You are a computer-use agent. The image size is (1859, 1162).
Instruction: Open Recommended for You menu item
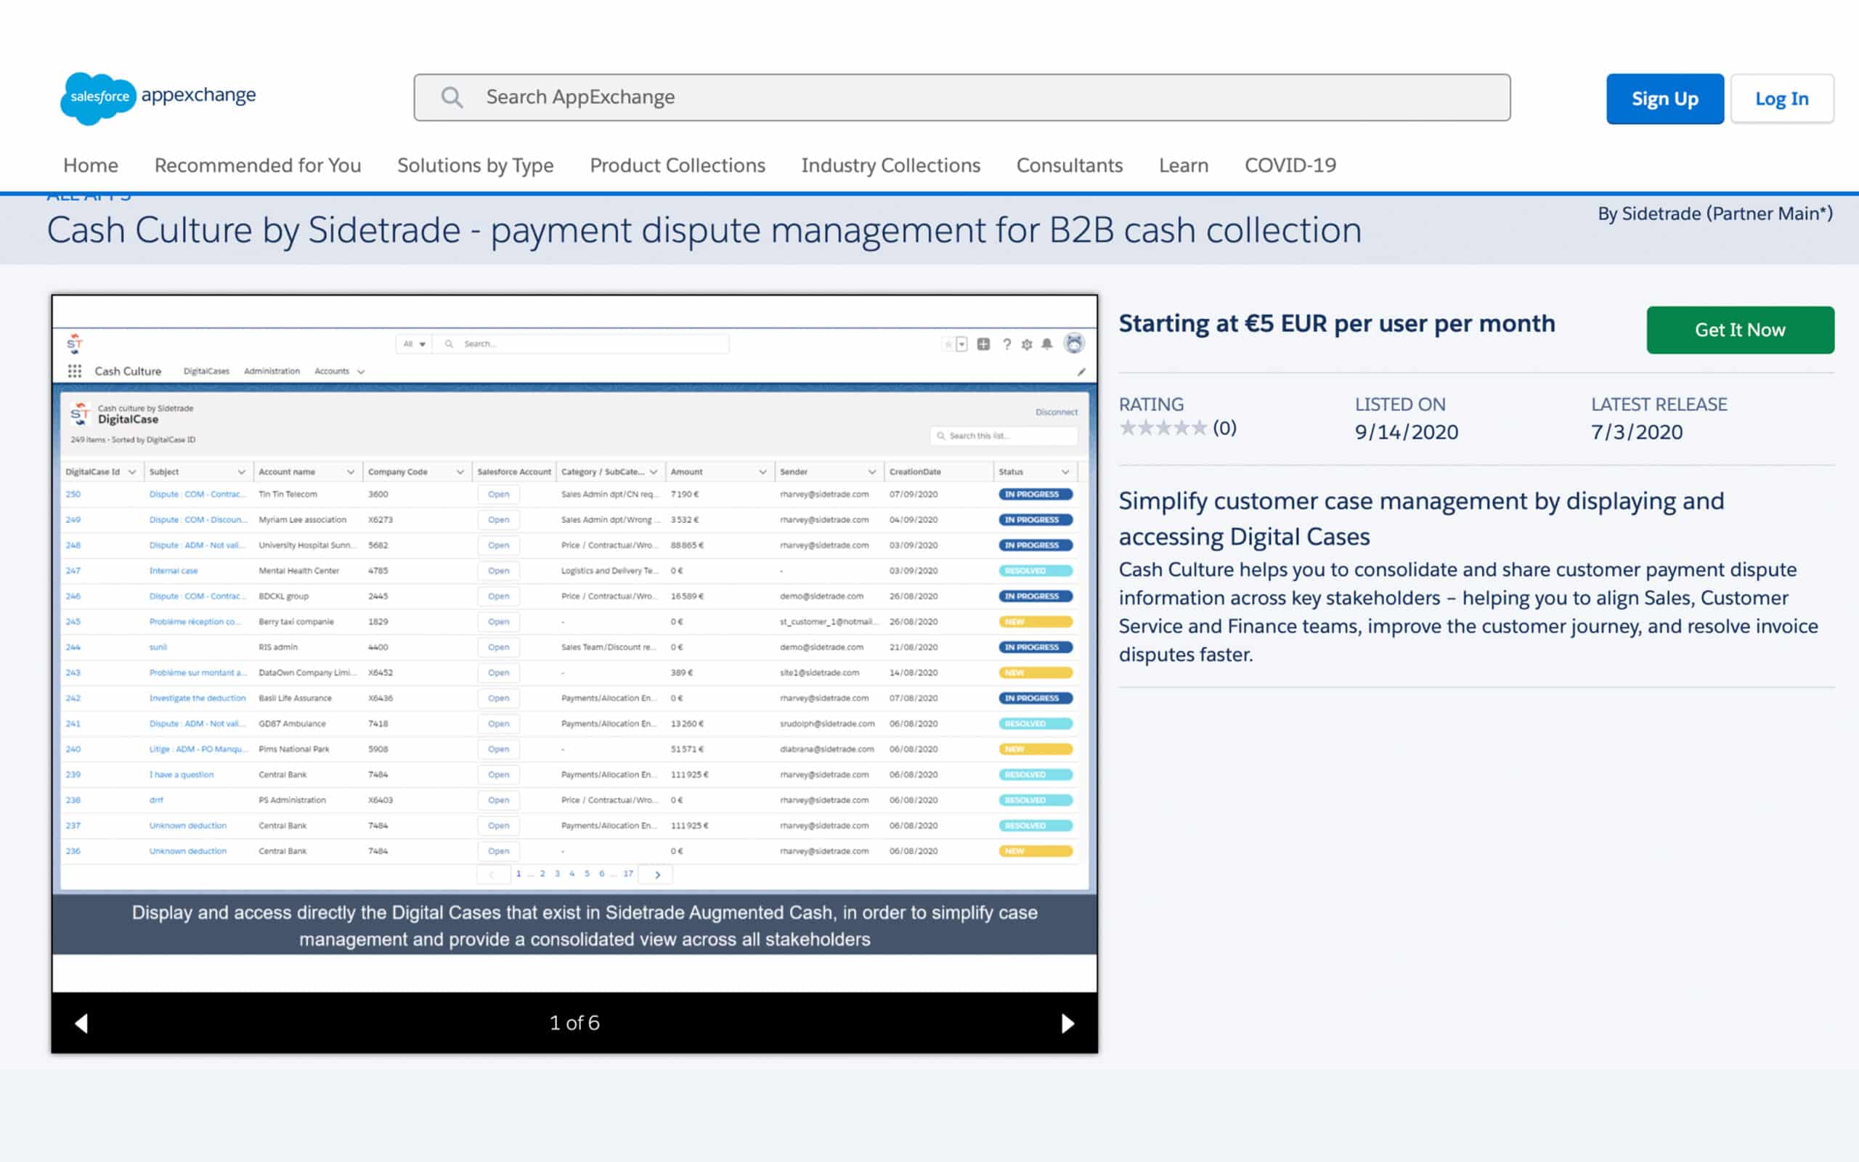coord(258,166)
